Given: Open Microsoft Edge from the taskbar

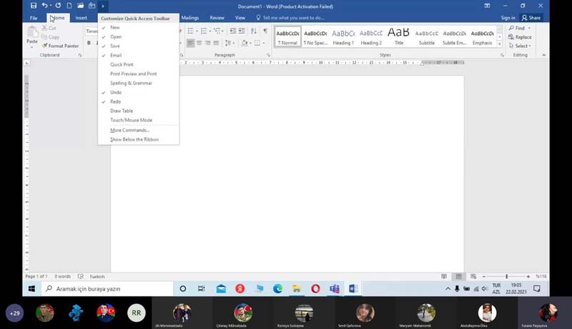Looking at the screenshot, I should [278, 288].
